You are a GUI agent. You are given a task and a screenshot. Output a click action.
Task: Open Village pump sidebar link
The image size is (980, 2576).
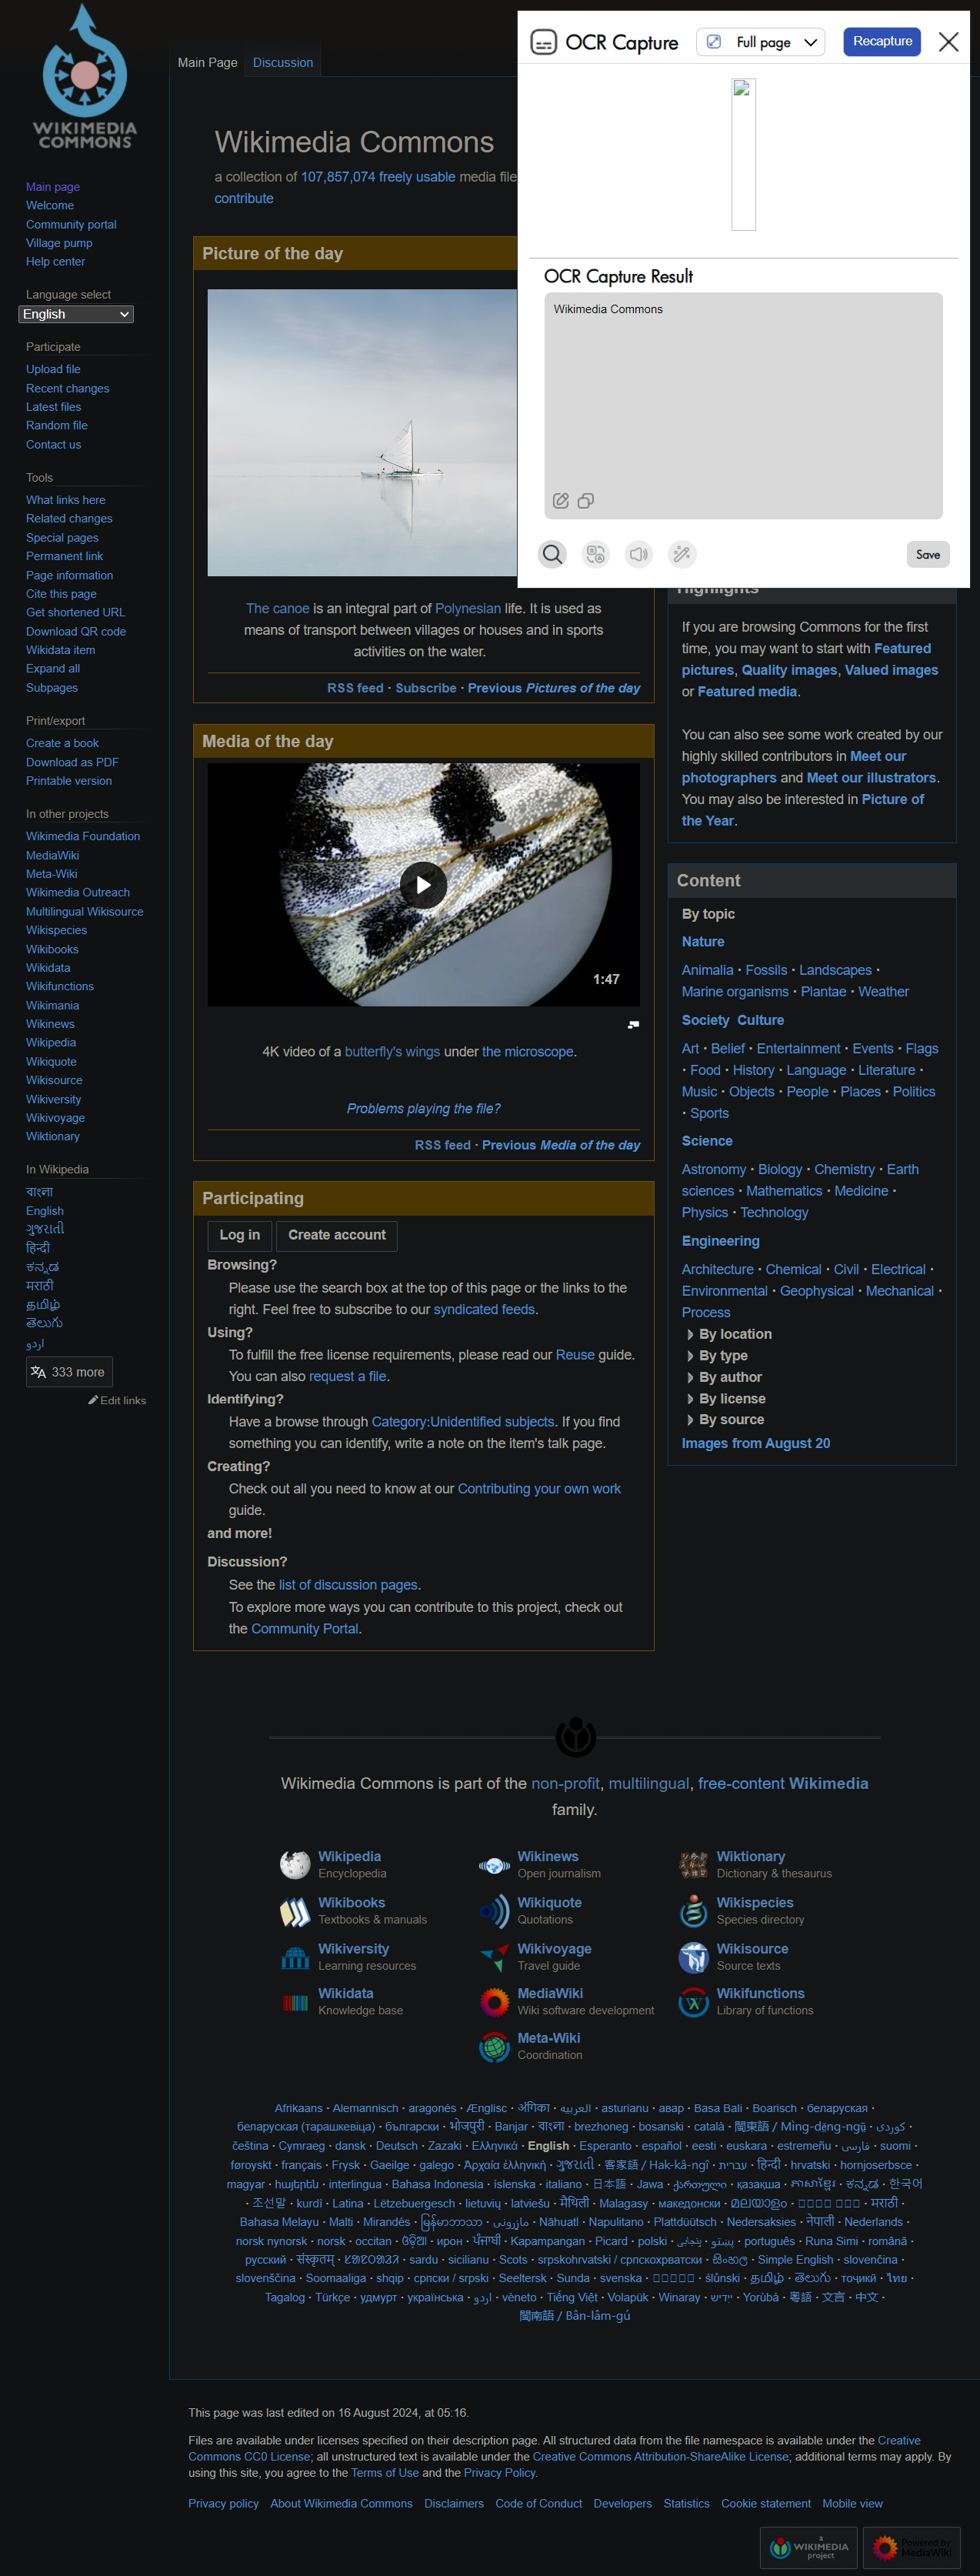(59, 243)
